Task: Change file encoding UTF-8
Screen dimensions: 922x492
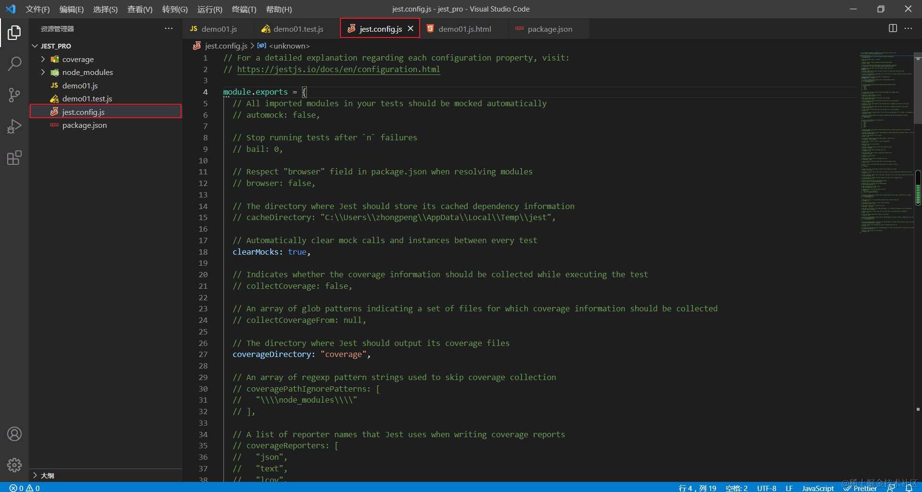Action: (766, 488)
